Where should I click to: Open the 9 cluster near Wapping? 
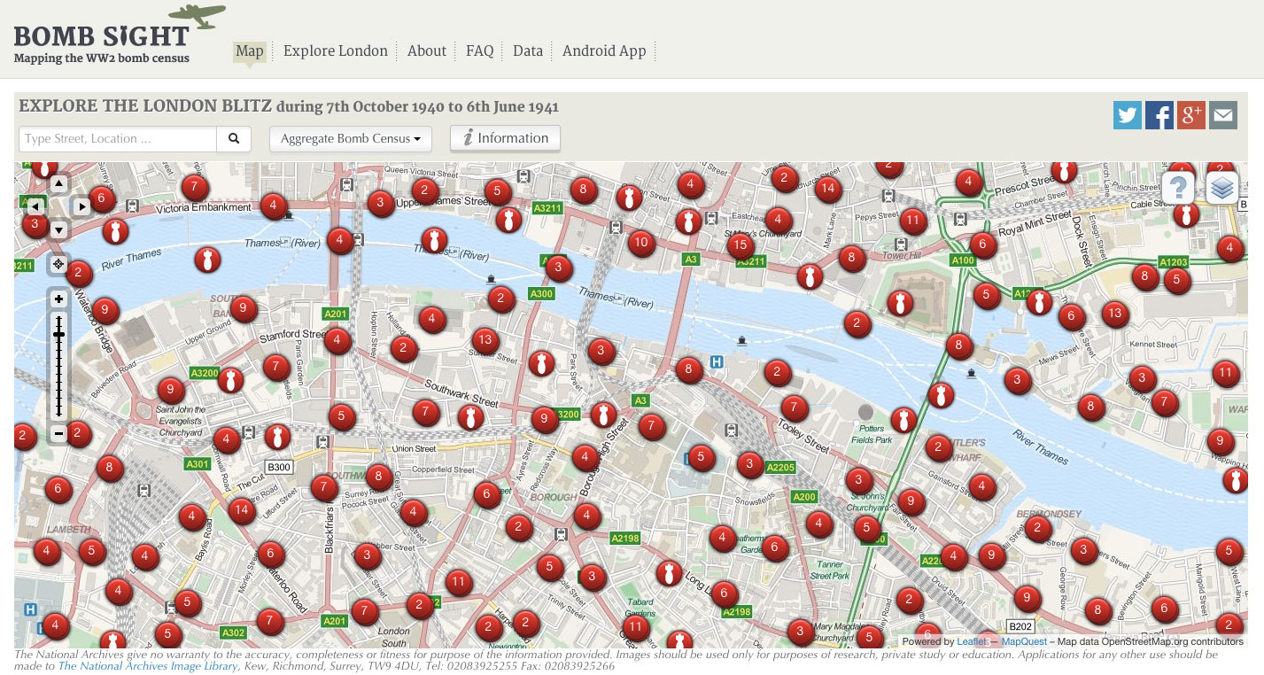click(x=1221, y=440)
